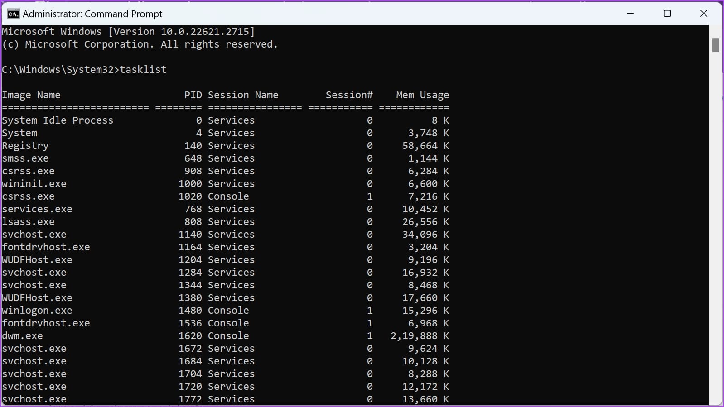Click memory usage '7,216 K'
The height and width of the screenshot is (407, 724).
pos(429,196)
